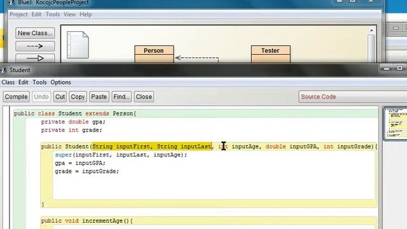
Task: Click 'public void incrementAge(){' line
Action: click(x=87, y=221)
